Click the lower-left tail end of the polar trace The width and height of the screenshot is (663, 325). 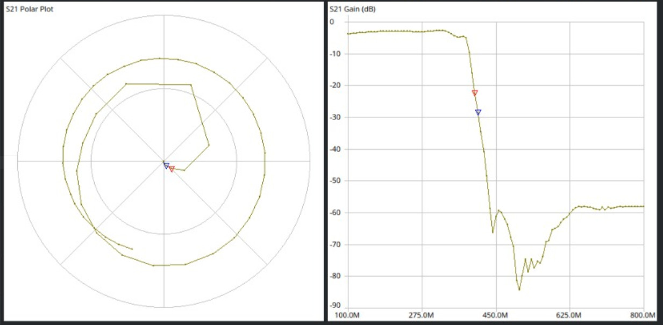click(x=132, y=249)
